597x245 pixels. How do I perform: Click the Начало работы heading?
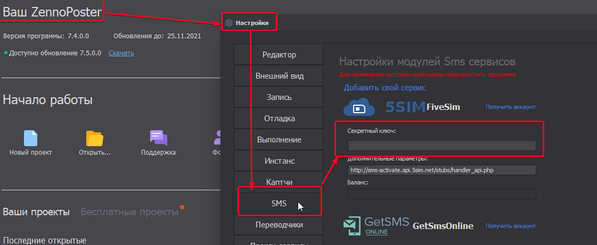[x=47, y=100]
